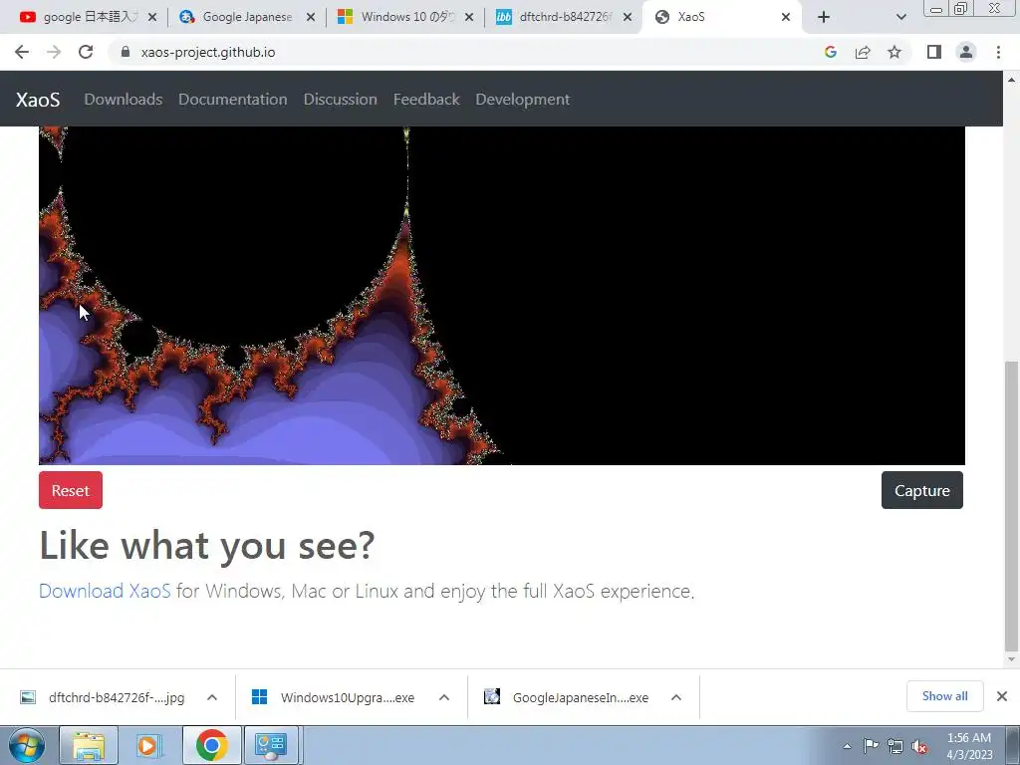This screenshot has height=765, width=1020.
Task: Open the Action Center flag icon
Action: (870, 746)
